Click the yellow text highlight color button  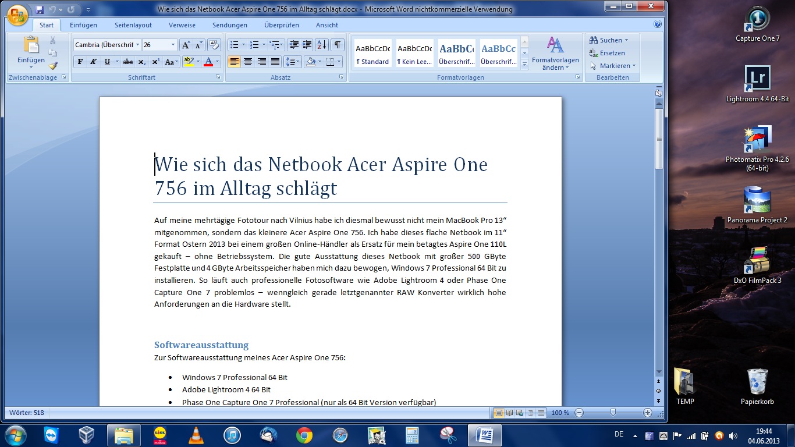pos(188,62)
